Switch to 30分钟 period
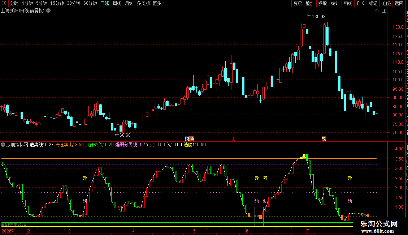408x235 pixels. (x=74, y=3)
